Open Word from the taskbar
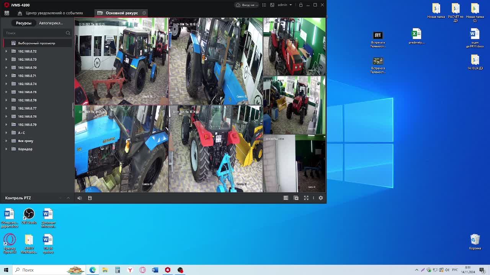This screenshot has width=490, height=275. tap(155, 270)
